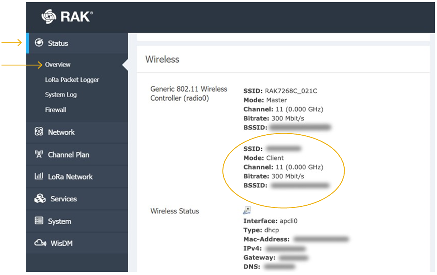
Task: Click the System list icon
Action: pos(39,221)
